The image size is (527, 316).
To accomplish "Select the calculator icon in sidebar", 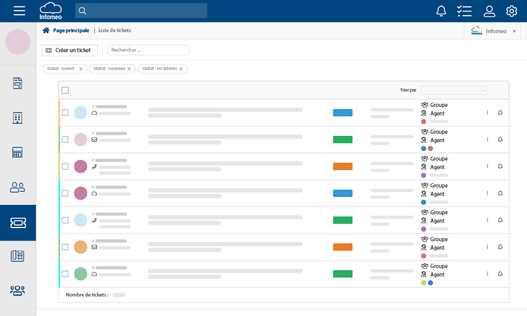I will pyautogui.click(x=18, y=152).
